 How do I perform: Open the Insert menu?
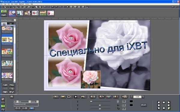tap(16, 4)
